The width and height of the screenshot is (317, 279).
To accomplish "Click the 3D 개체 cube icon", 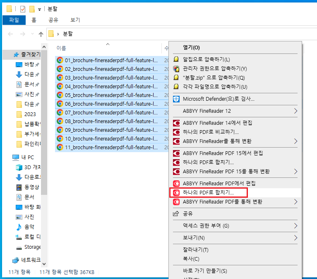I will (19, 167).
